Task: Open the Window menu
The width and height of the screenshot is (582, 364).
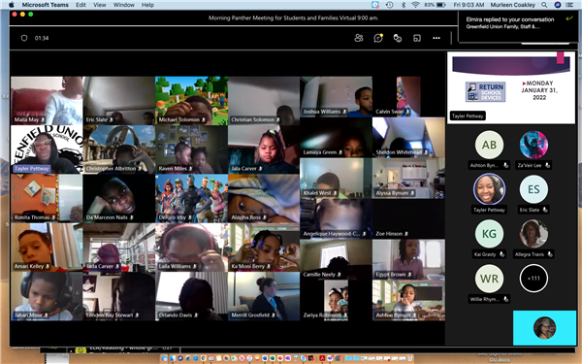Action: [123, 5]
